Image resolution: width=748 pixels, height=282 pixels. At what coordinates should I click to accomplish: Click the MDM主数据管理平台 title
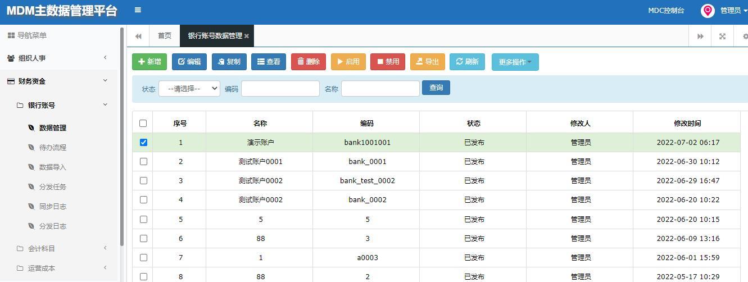point(62,11)
